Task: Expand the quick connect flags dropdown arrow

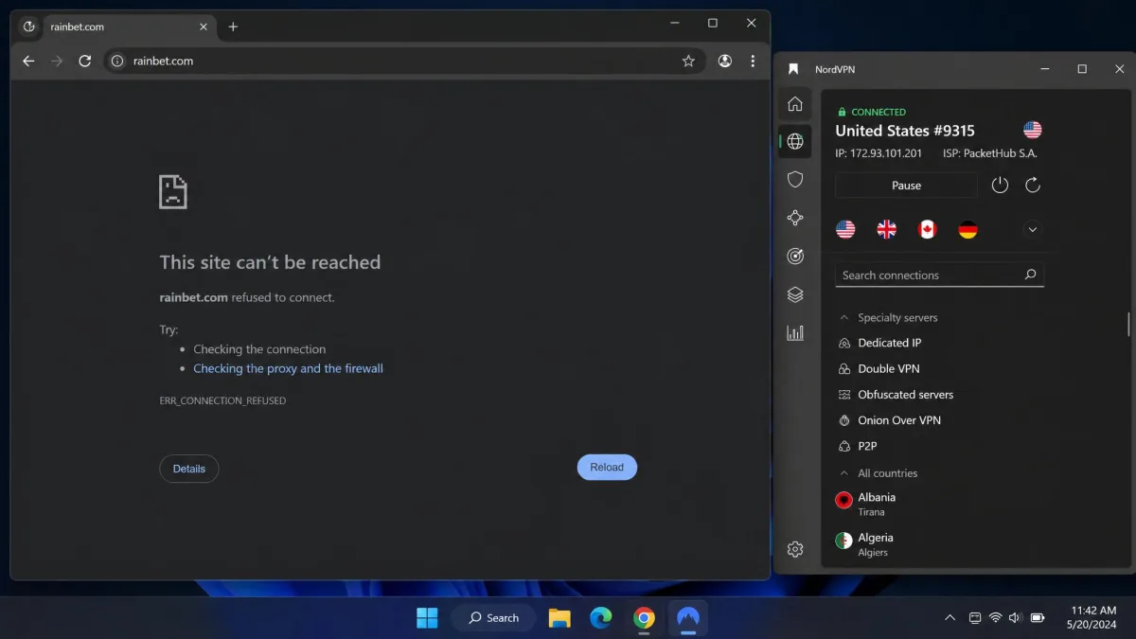Action: pyautogui.click(x=1033, y=229)
